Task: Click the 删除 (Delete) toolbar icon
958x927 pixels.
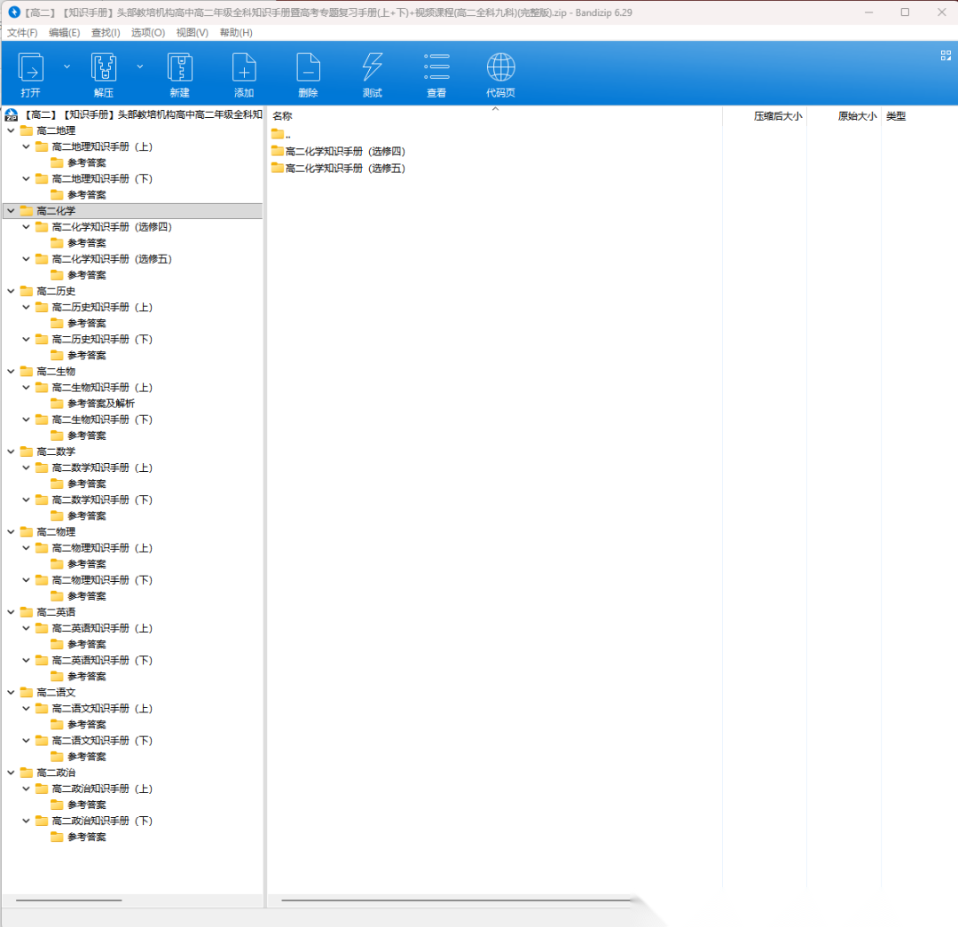Action: click(308, 68)
